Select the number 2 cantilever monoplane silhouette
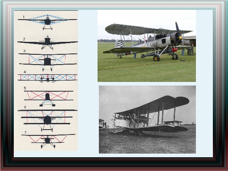Viewport: 228px width, 171px height. [x=48, y=43]
